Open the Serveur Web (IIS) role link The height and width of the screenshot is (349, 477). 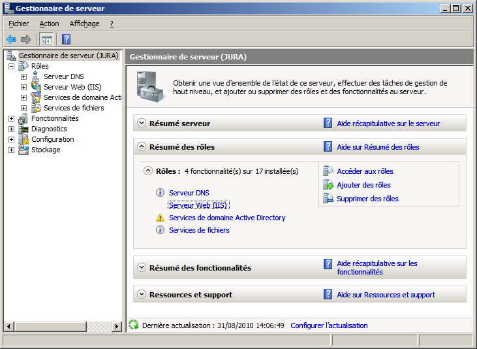coord(198,205)
